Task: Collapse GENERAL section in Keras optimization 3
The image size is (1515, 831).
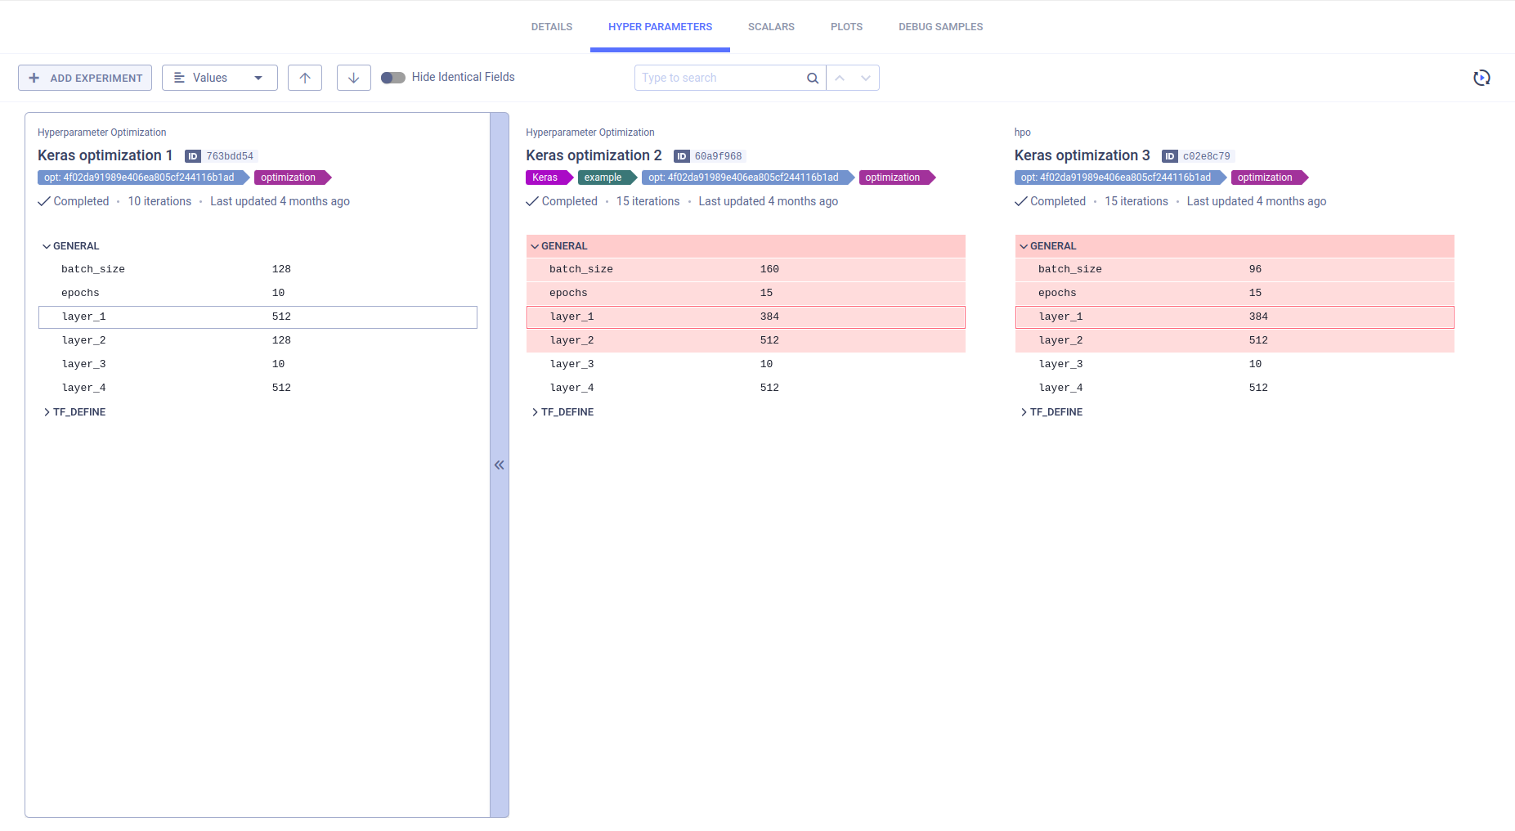Action: pos(1024,246)
